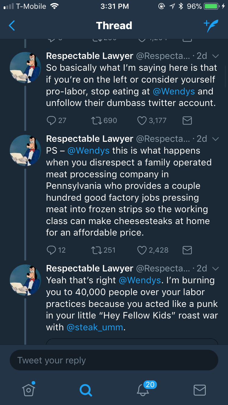The width and height of the screenshot is (228, 405).
Task: Reply to the tweet with 12 replies
Action: click(x=51, y=250)
